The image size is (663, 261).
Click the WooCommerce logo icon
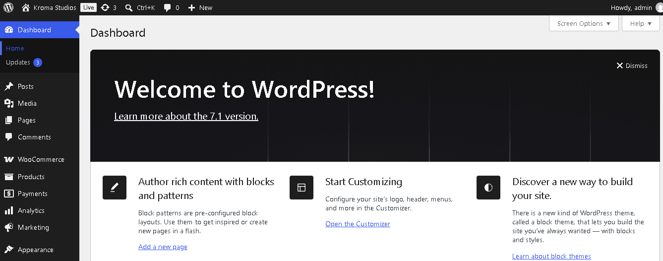coord(8,159)
